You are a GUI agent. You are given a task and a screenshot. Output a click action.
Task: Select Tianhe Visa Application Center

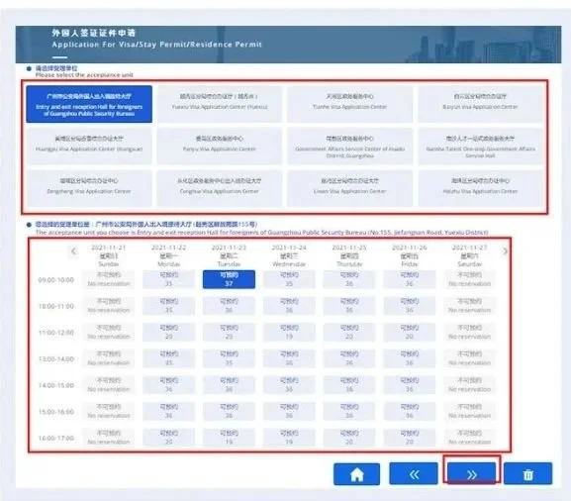coord(349,104)
